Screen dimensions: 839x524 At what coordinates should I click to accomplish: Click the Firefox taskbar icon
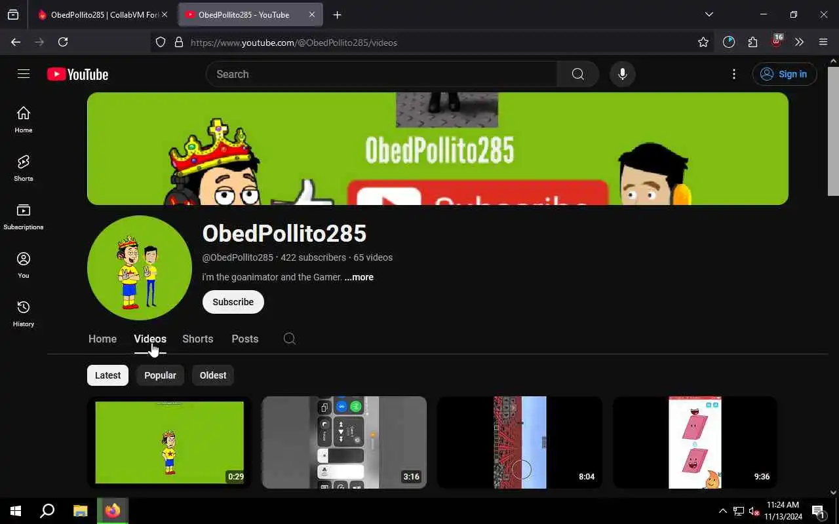(113, 511)
